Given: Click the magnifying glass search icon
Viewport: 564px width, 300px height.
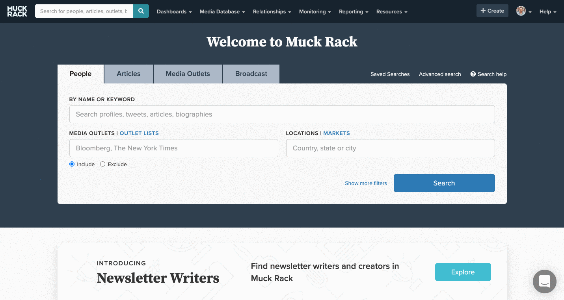Looking at the screenshot, I should point(141,11).
